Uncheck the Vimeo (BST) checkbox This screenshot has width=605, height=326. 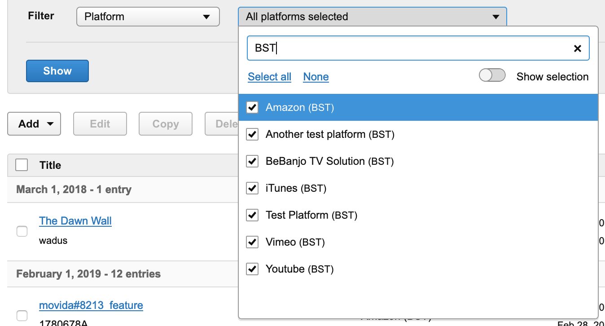[253, 242]
